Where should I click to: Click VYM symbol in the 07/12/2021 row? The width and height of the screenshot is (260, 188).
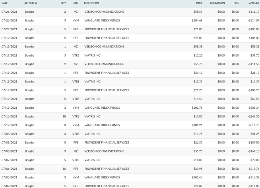click(x=76, y=125)
